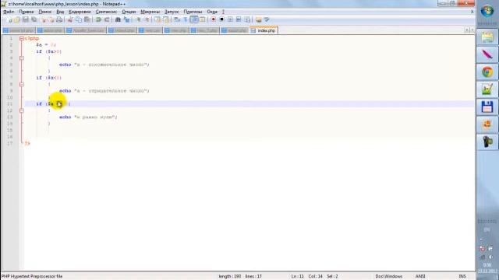The image size is (499, 280).
Task: Click the Paste toolbar icon
Action: click(x=87, y=19)
